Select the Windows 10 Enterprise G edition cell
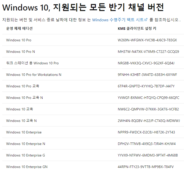 point(26,155)
